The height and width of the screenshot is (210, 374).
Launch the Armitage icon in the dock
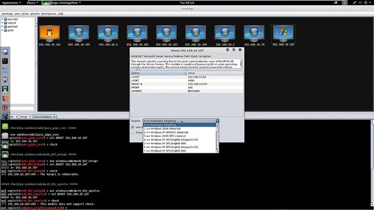[x=5, y=89]
